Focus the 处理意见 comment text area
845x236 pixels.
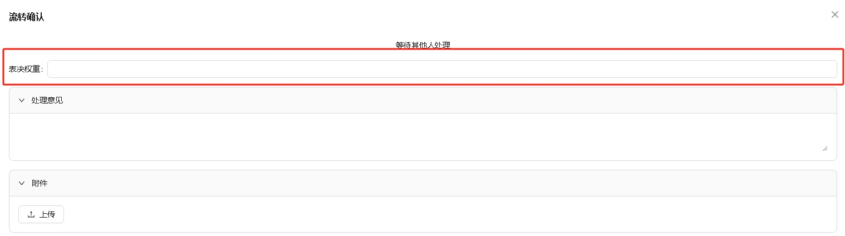417,132
